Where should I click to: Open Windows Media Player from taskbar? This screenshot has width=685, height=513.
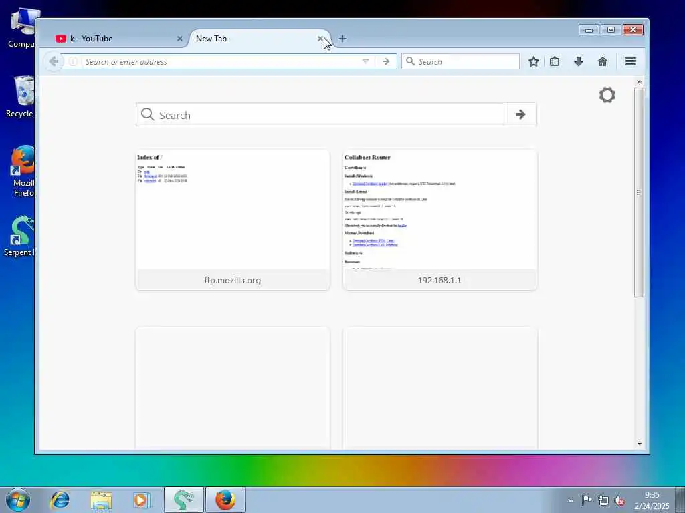[142, 500]
